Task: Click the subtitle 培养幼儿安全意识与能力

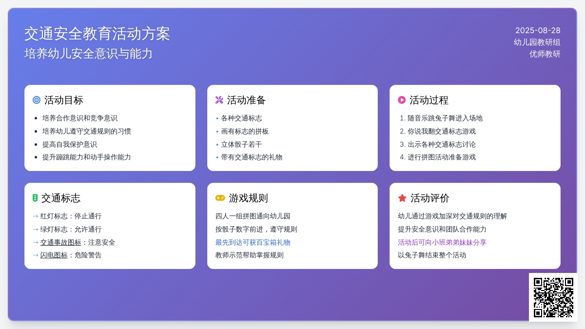Action: (89, 54)
